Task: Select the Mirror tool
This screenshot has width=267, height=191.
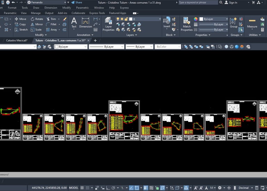Action: tap(37, 24)
